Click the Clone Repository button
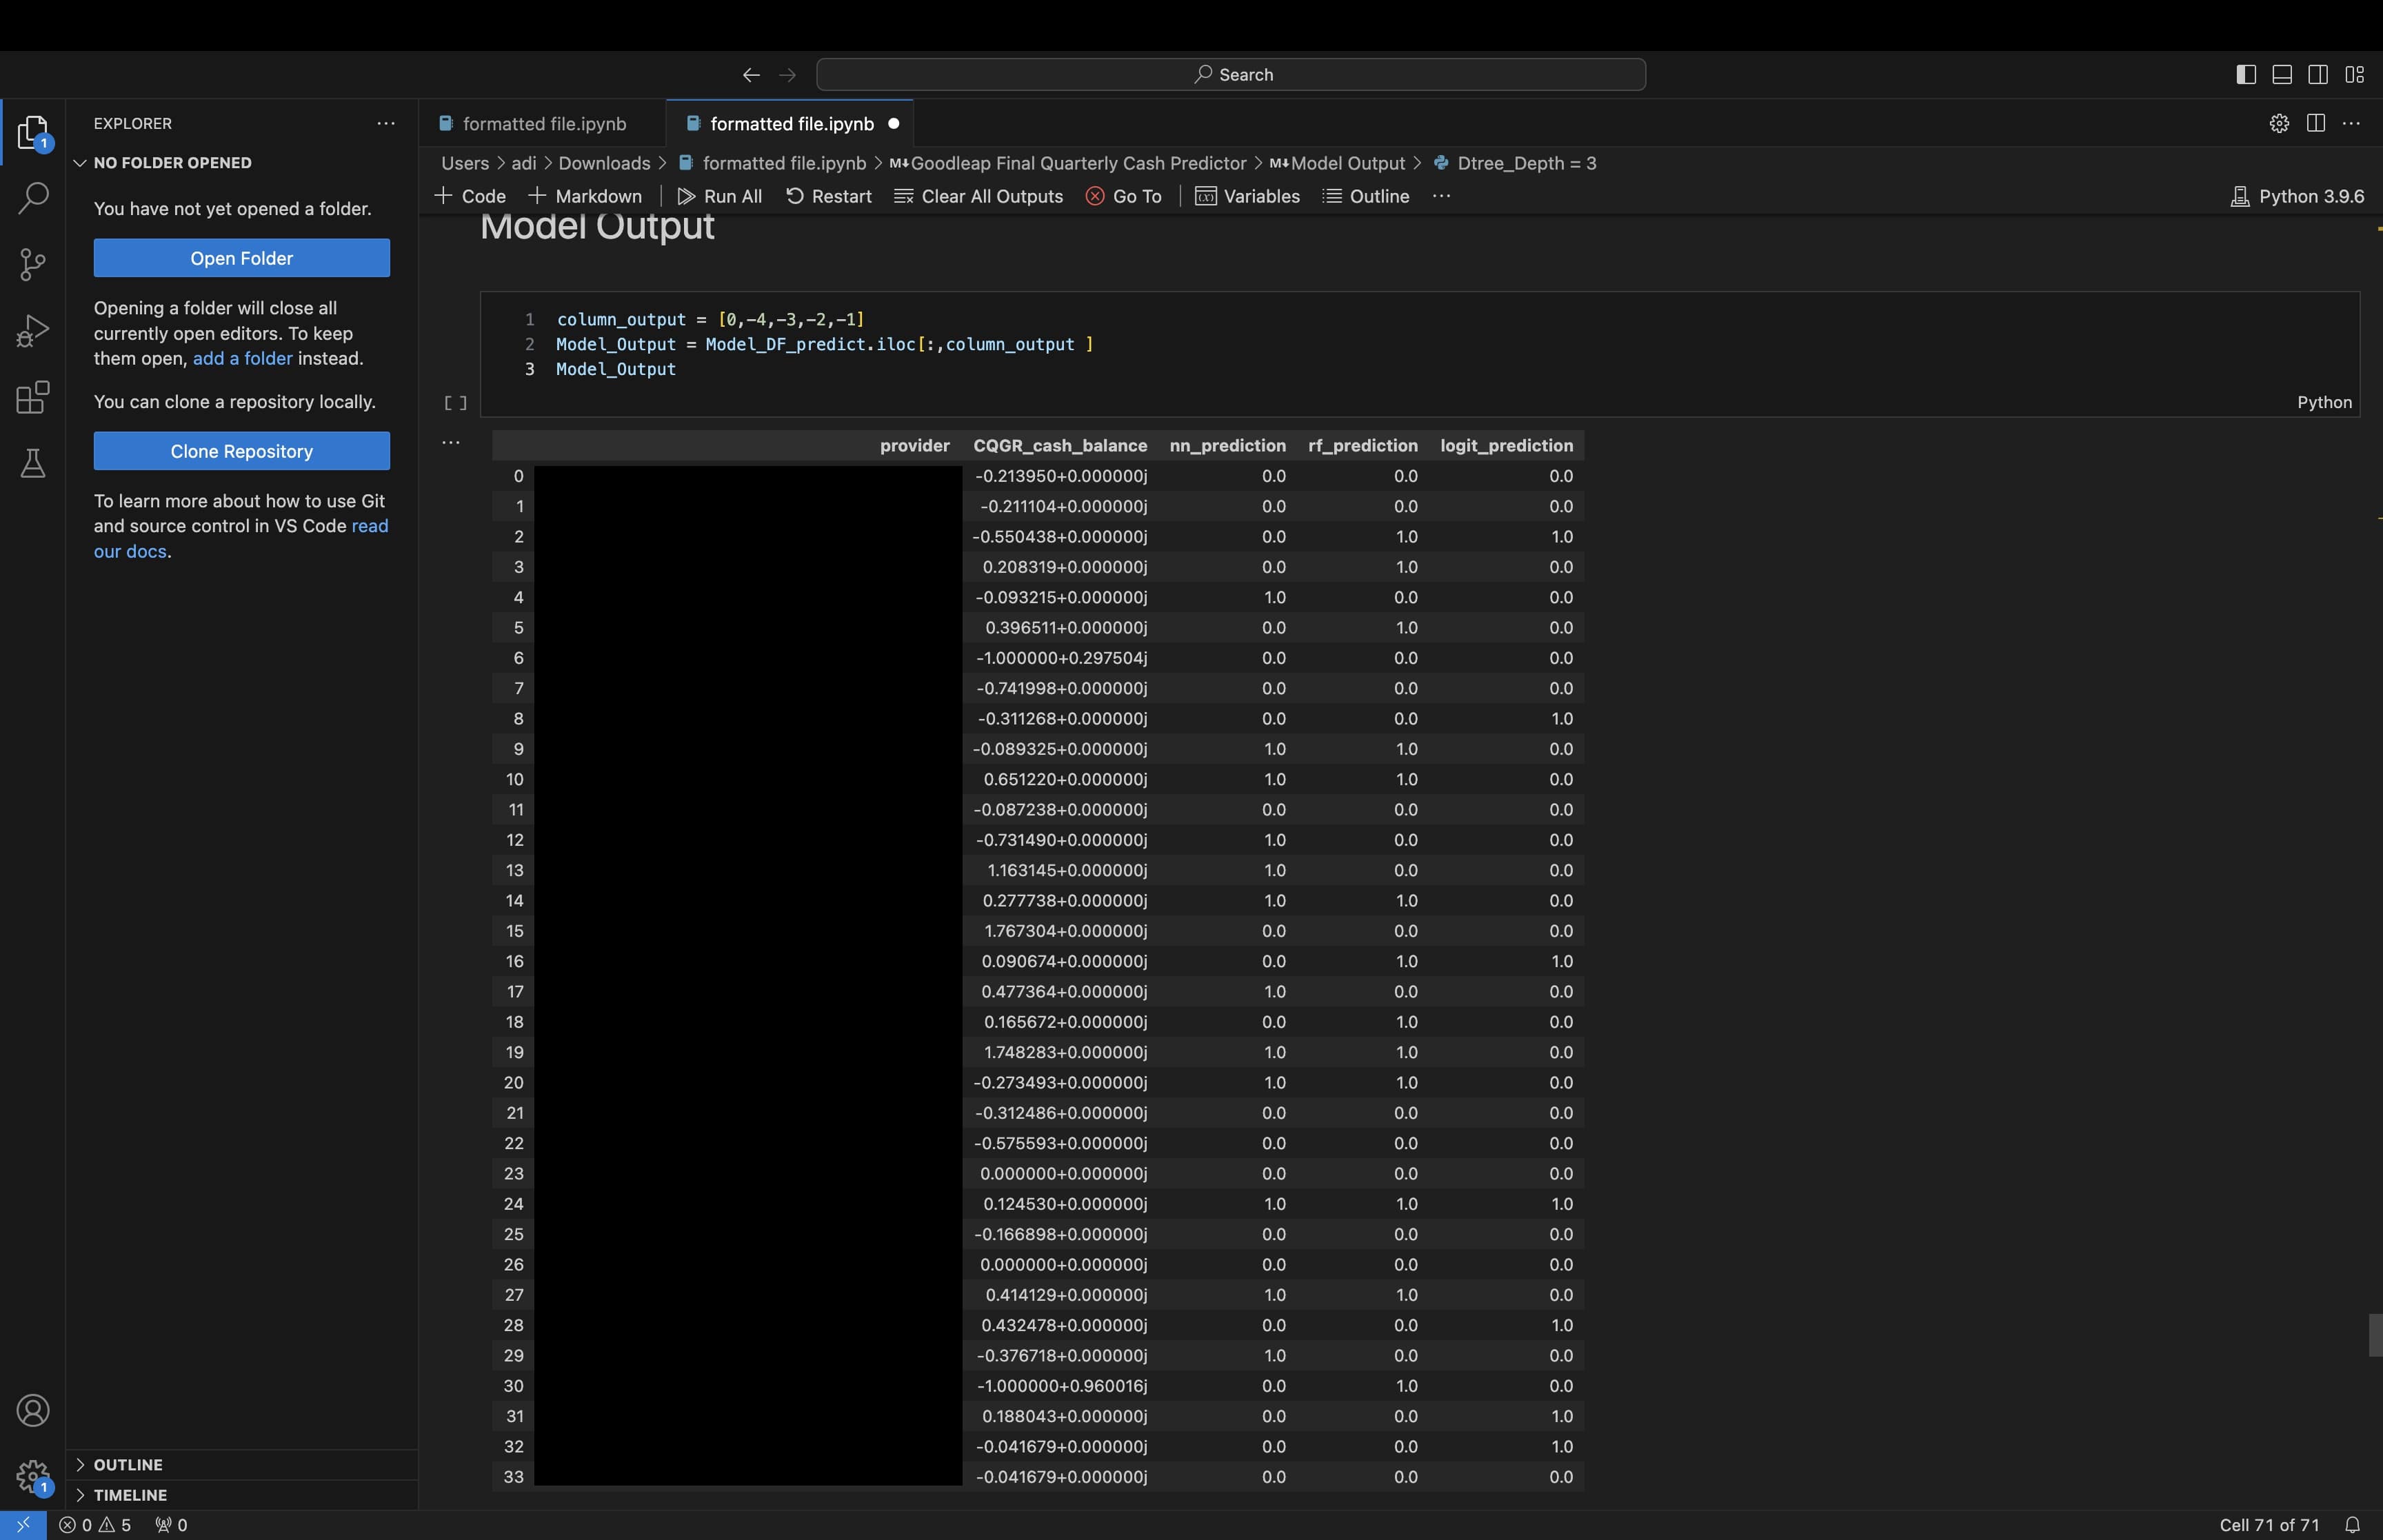Image resolution: width=2383 pixels, height=1540 pixels. tap(241, 451)
